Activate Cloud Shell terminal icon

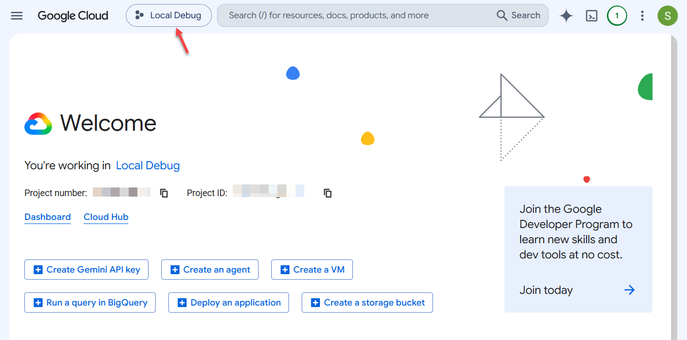[592, 16]
